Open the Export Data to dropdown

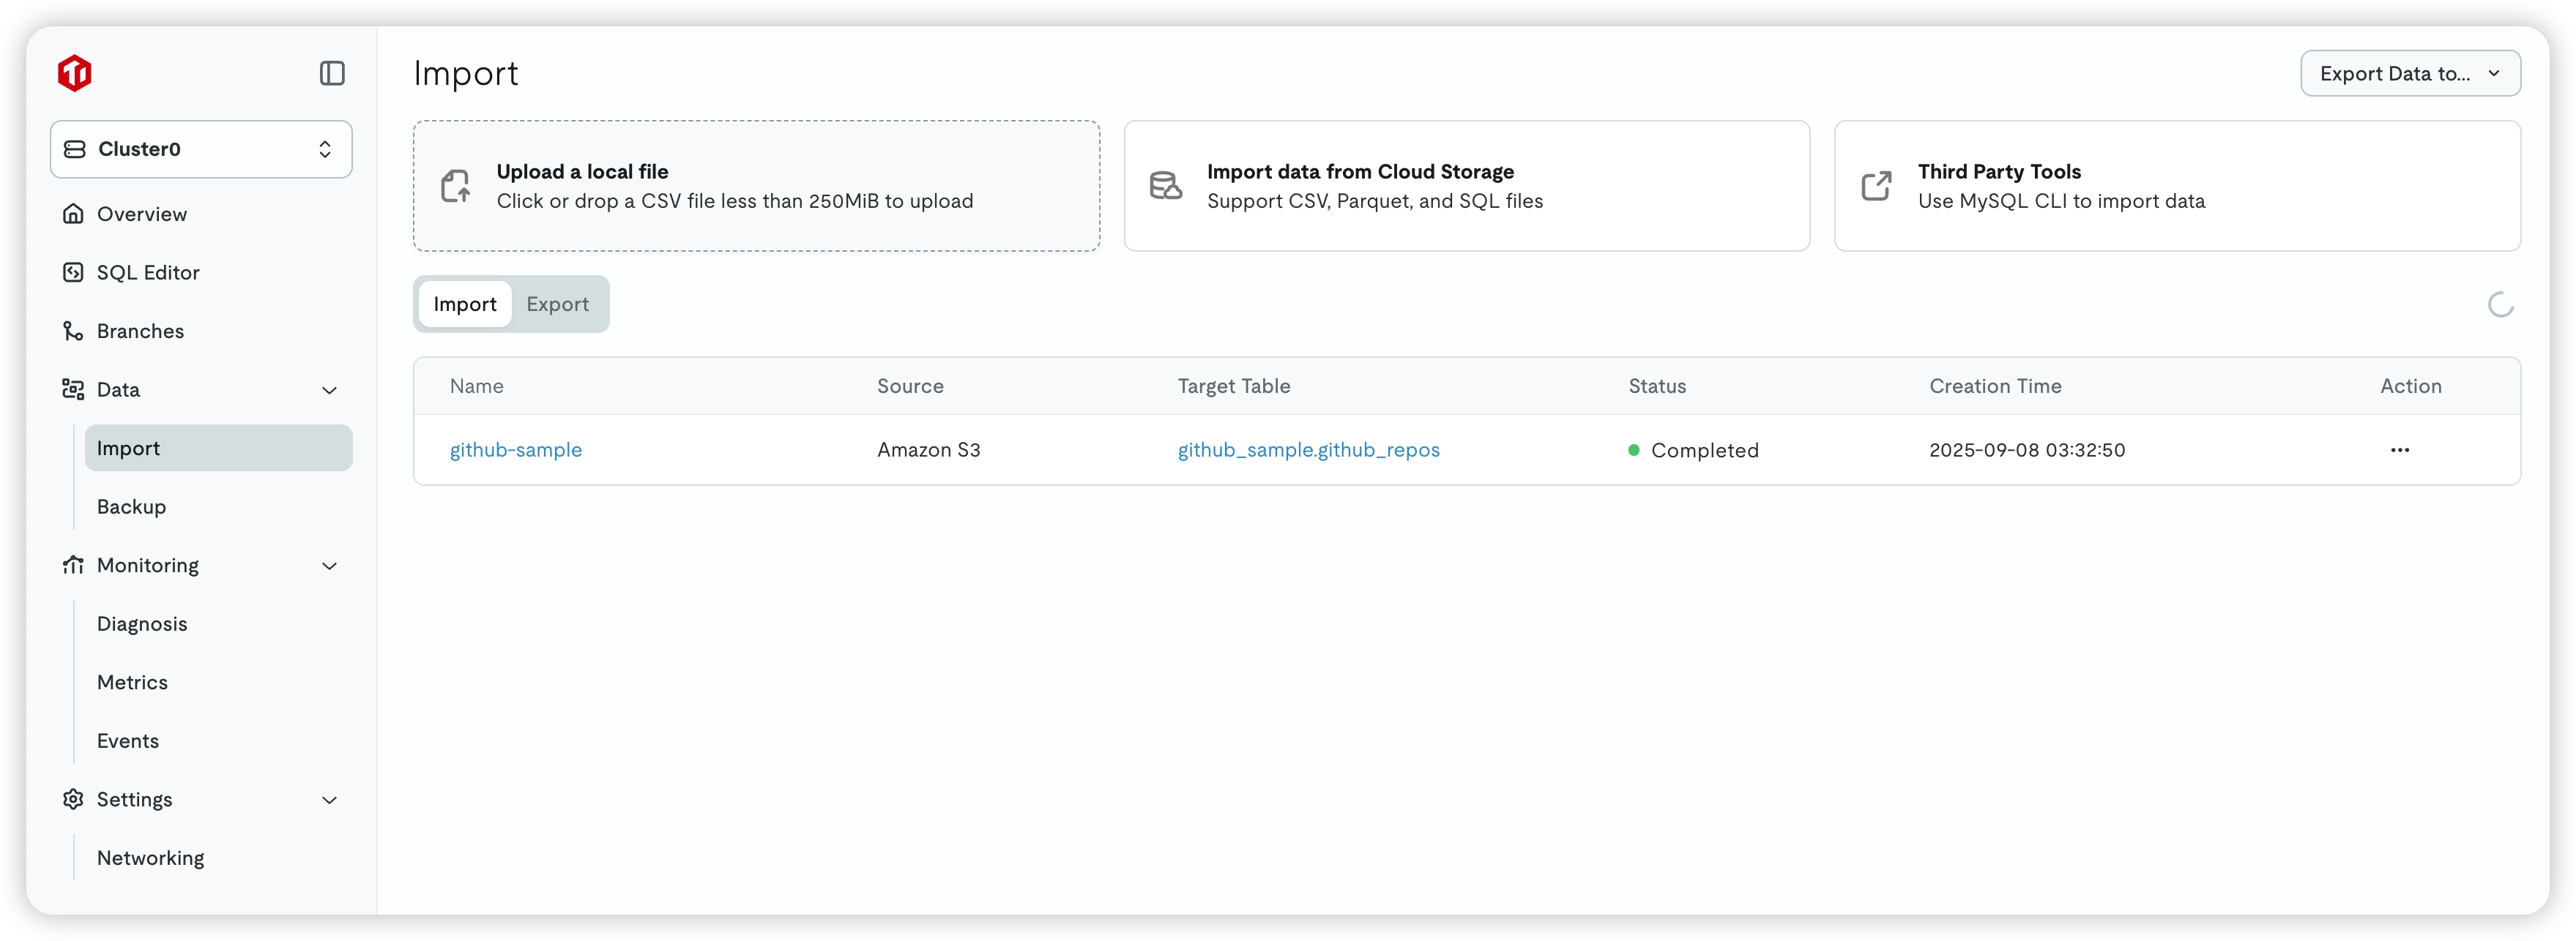[x=2409, y=74]
